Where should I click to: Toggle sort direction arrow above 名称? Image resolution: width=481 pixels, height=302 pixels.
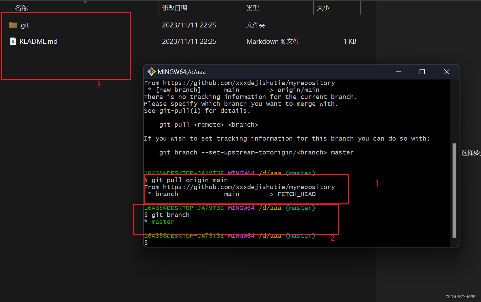click(x=86, y=2)
